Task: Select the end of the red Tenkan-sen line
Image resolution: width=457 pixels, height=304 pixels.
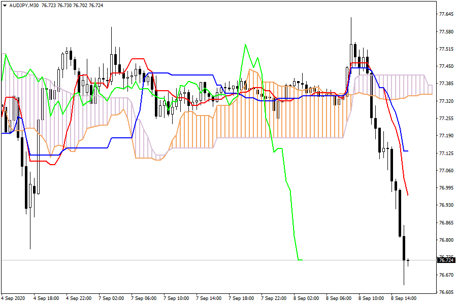Action: [408, 194]
